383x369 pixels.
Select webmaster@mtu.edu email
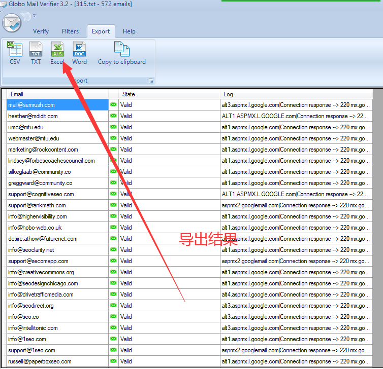pos(57,138)
